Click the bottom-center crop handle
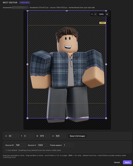Image resolution: width=133 pixels, height=166 pixels. pos(67,118)
